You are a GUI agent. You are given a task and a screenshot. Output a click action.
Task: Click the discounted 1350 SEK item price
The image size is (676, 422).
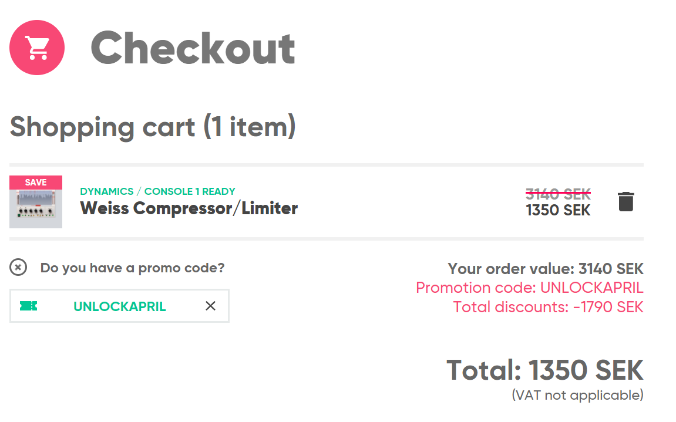(558, 210)
